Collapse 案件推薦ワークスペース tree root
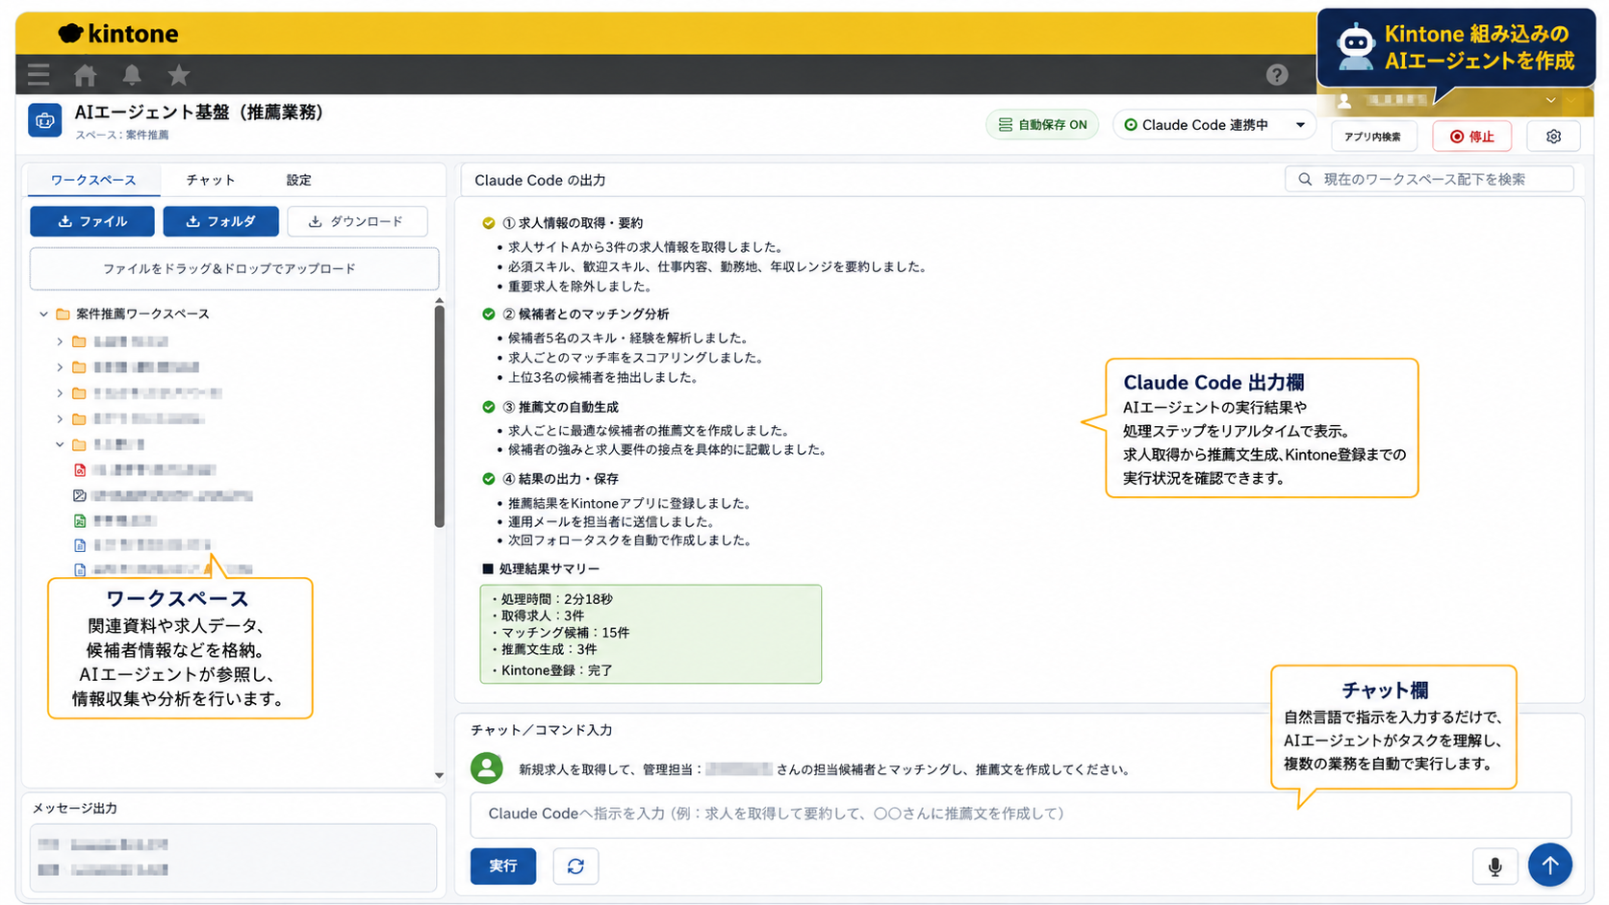This screenshot has width=1609, height=905. pyautogui.click(x=43, y=314)
